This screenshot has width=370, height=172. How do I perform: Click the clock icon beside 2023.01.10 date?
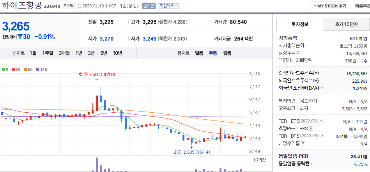79,6
